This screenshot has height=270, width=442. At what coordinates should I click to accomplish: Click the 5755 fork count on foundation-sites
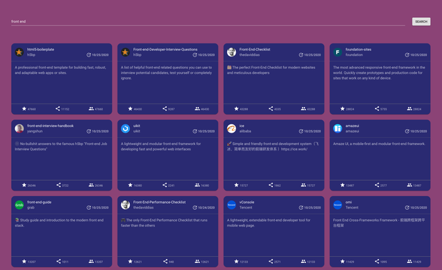[x=384, y=109]
